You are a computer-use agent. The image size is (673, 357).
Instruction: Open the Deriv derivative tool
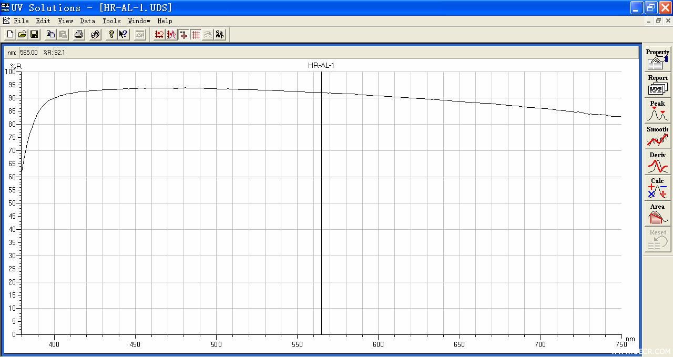[657, 162]
